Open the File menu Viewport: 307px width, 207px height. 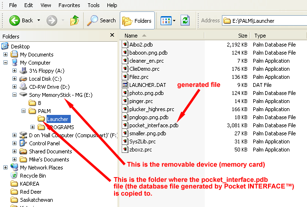click(x=13, y=5)
